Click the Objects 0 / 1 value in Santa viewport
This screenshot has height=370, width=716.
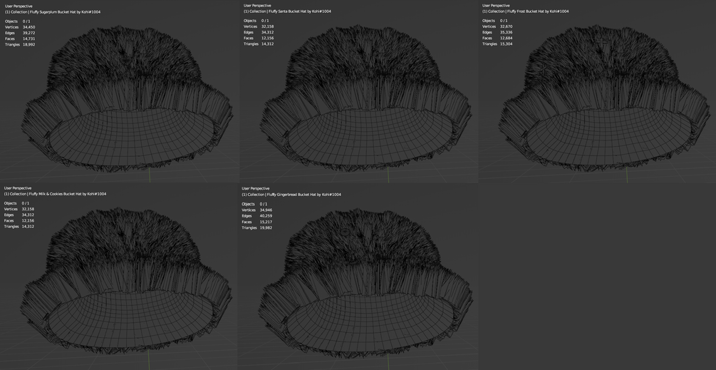pos(265,21)
